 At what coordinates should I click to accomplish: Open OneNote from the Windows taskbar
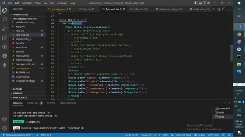[239, 42]
